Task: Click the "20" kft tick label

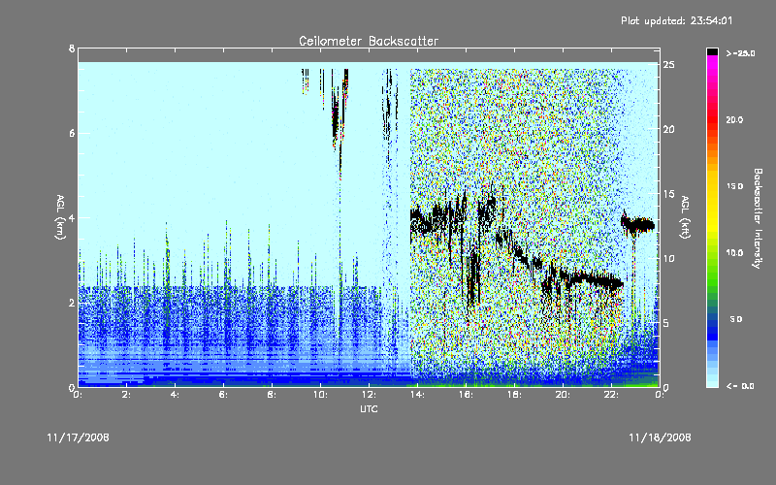Action: point(669,129)
